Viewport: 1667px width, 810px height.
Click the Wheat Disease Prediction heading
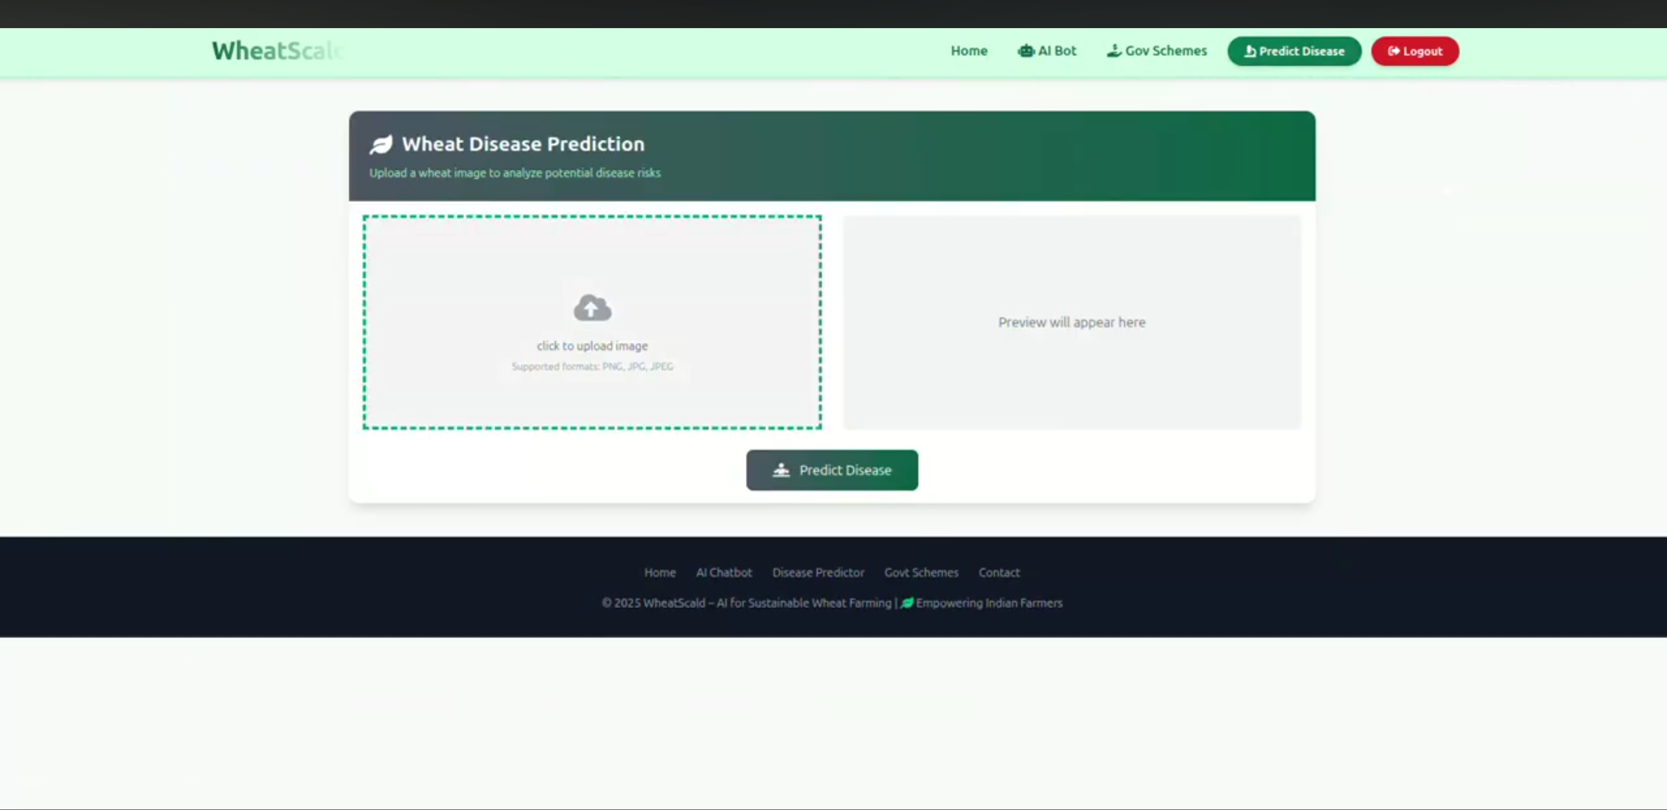pos(523,144)
